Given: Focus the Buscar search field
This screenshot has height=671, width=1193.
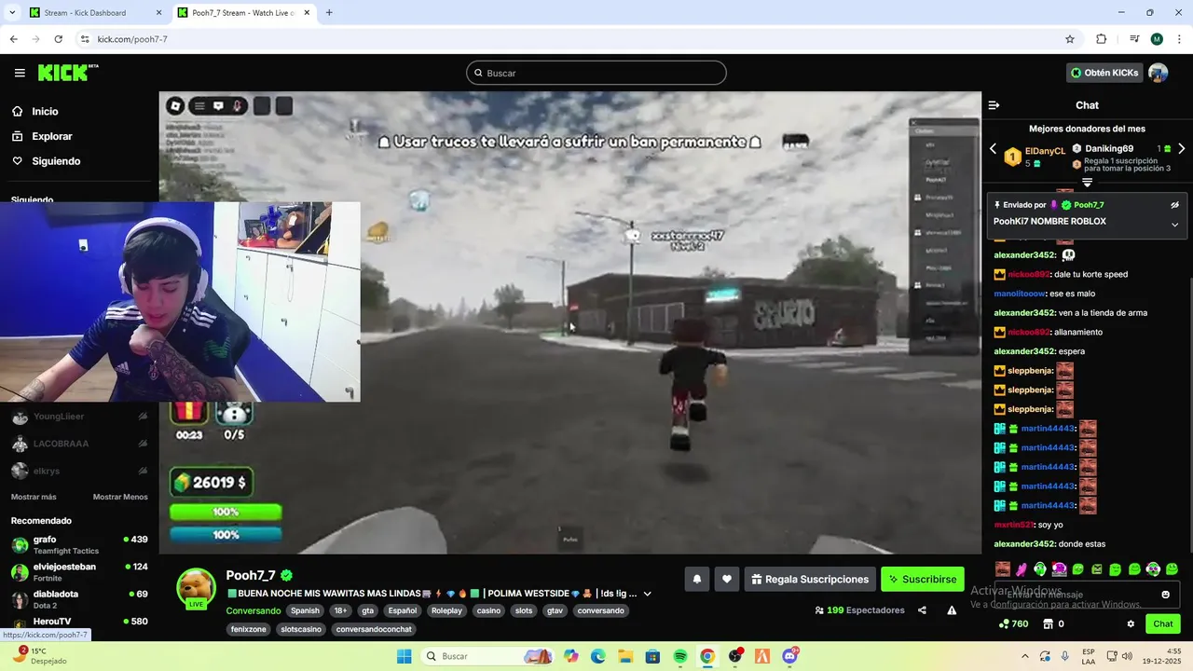Looking at the screenshot, I should 596,73.
